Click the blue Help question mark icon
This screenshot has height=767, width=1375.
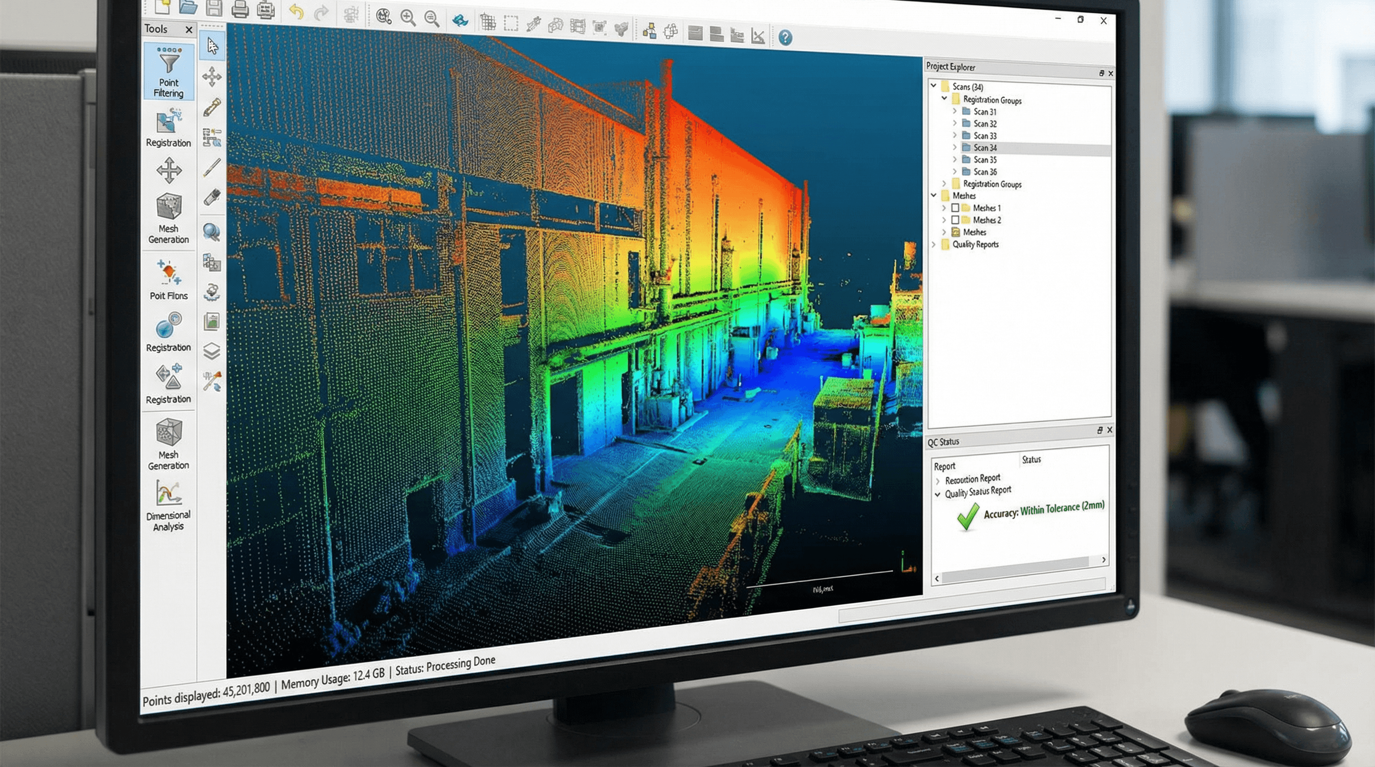(x=785, y=37)
